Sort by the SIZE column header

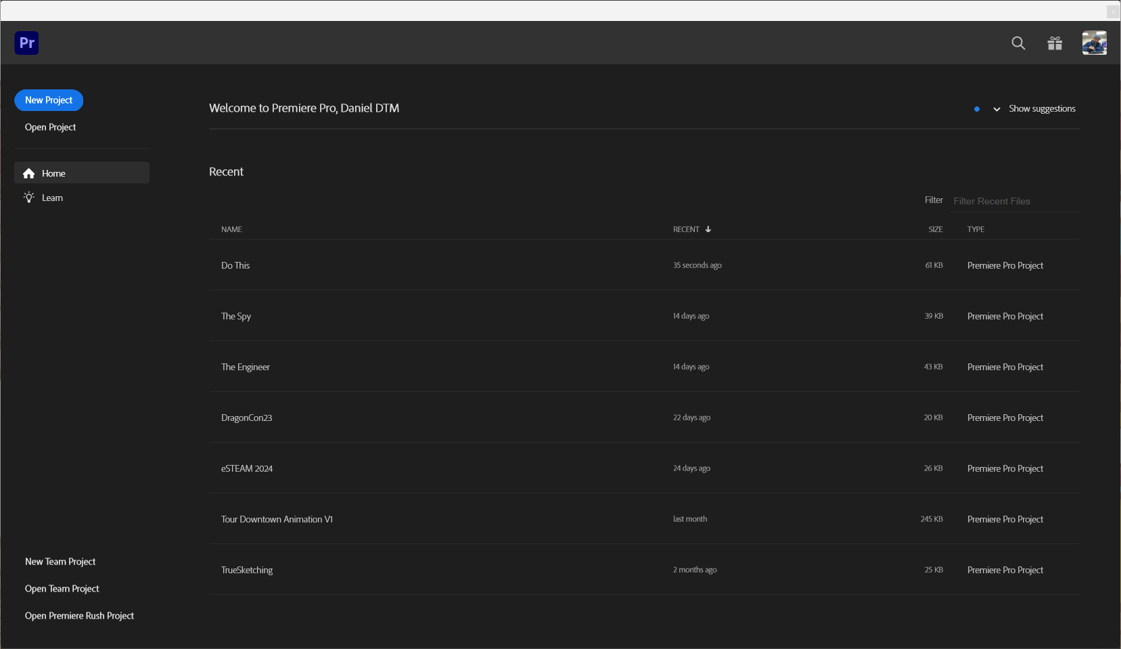(x=936, y=229)
